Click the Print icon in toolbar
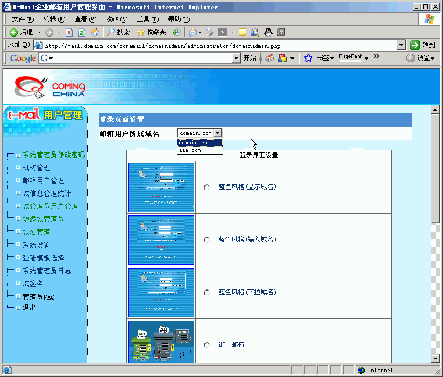The image size is (443, 377). coord(210,32)
